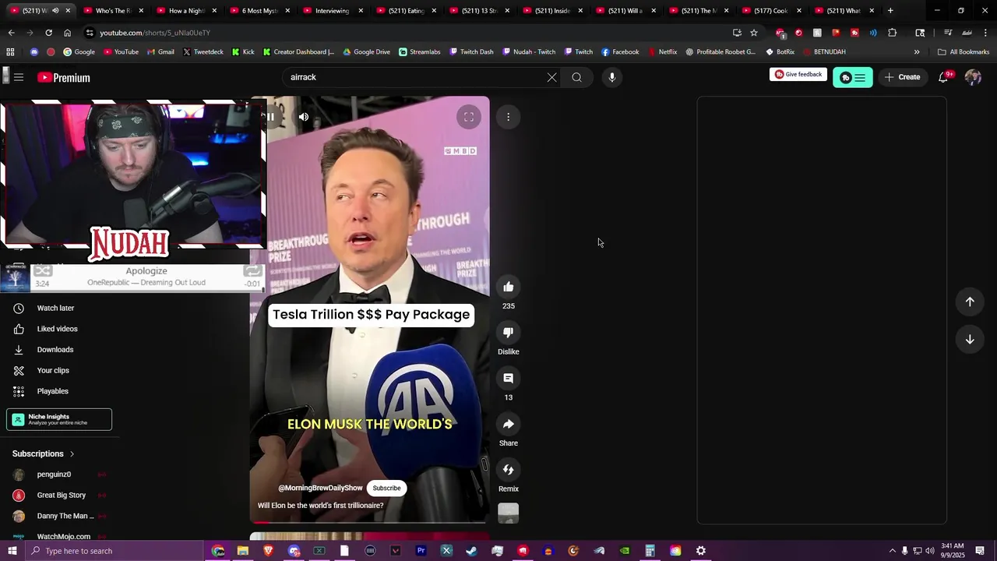The width and height of the screenshot is (997, 561).
Task: Open Windows Start menu
Action: [12, 551]
